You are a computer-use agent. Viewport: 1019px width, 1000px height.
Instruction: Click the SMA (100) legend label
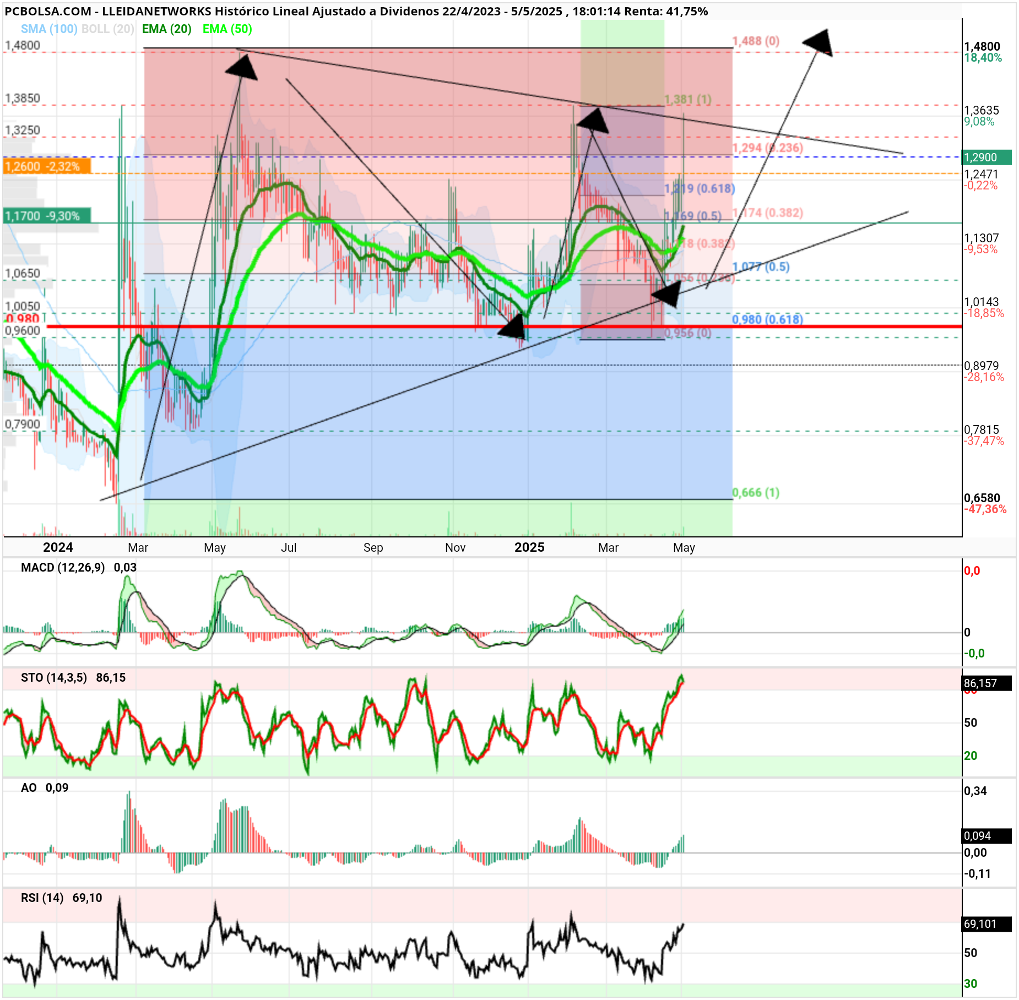(49, 29)
